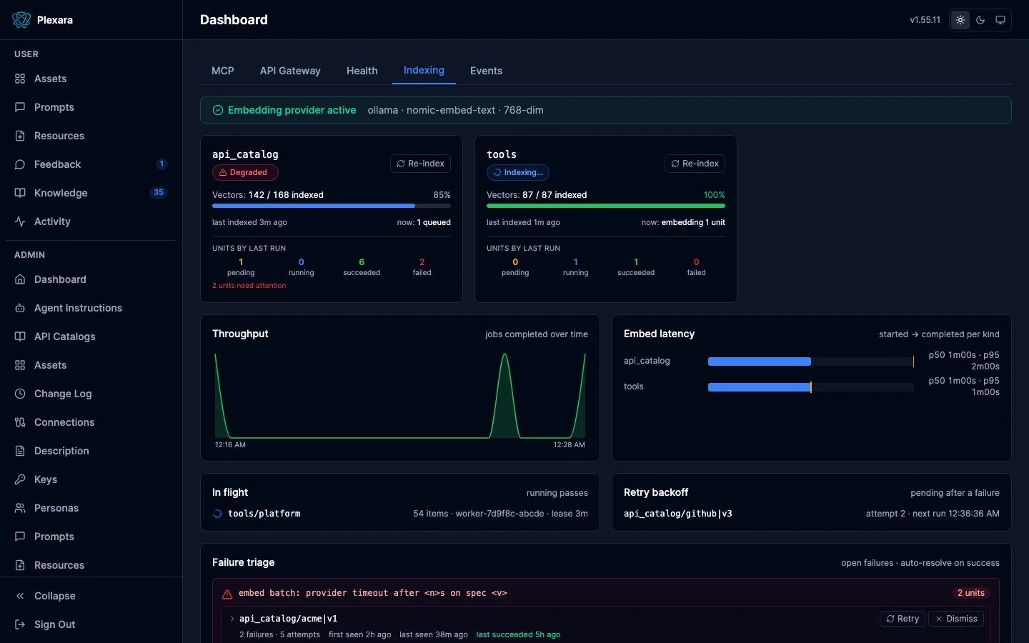Viewport: 1029px width, 643px height.
Task: Click the warning triangle on the timeout failure
Action: click(x=227, y=594)
